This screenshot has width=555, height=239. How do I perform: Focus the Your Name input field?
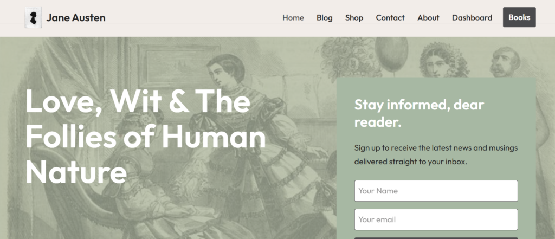pyautogui.click(x=436, y=191)
